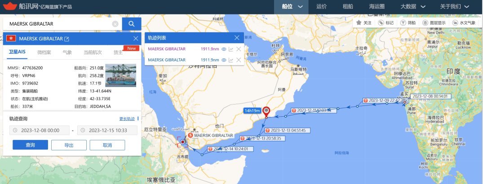Close the 轨迹列表 track list panel

click(x=237, y=38)
